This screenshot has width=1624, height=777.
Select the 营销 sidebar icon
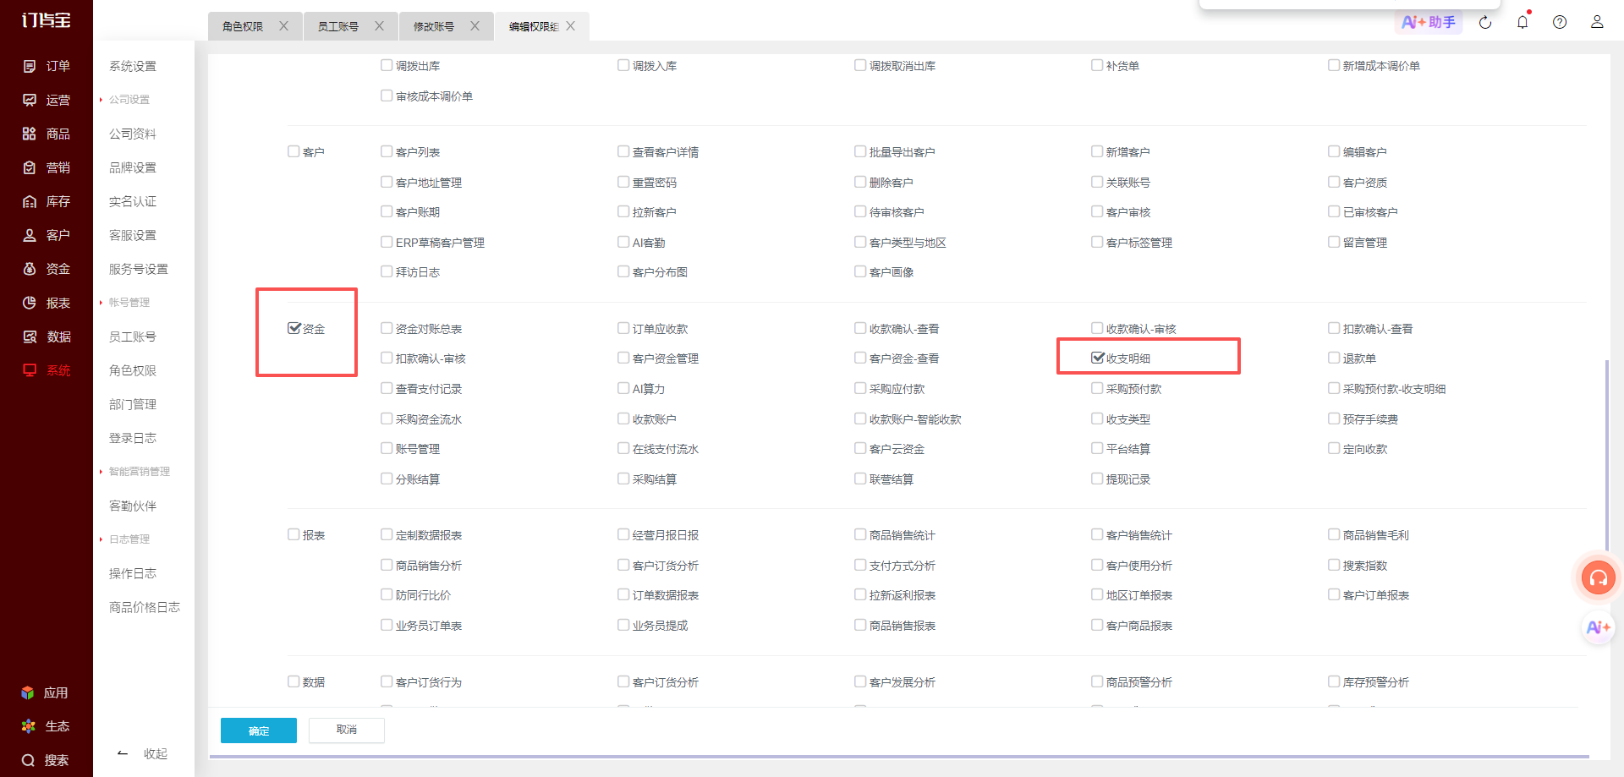[x=47, y=167]
